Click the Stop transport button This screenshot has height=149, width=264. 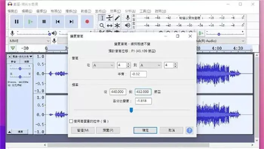pos(44,22)
